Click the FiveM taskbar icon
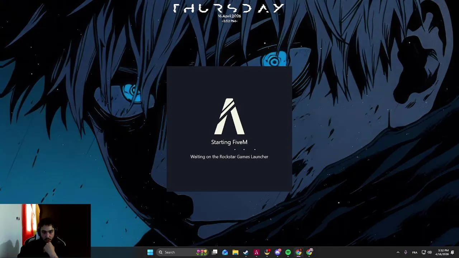The height and width of the screenshot is (258, 459). coord(256,252)
